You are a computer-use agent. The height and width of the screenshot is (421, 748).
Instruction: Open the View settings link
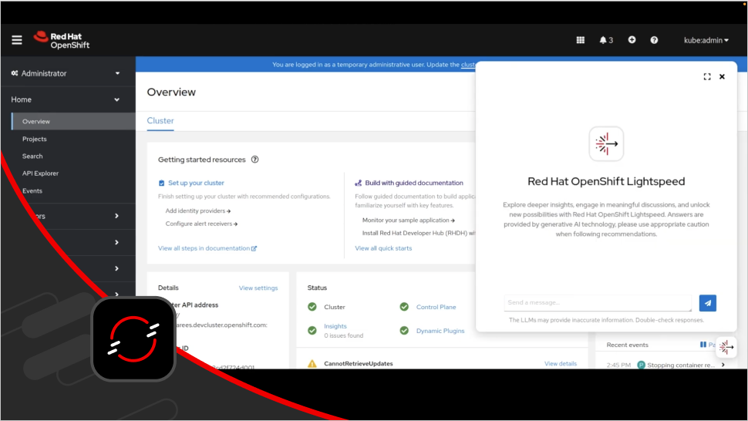(258, 288)
